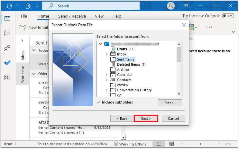Select the Drafts folder in the export tree

coord(122,49)
